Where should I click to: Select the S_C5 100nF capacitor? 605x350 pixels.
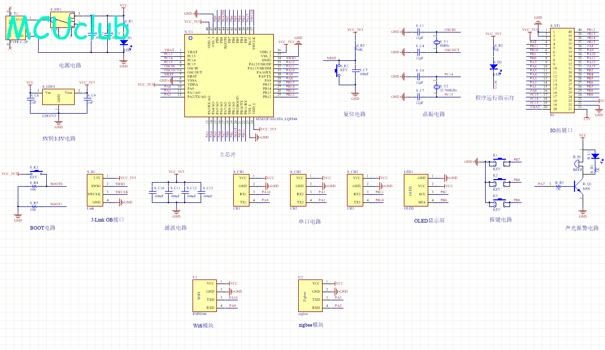point(356,72)
